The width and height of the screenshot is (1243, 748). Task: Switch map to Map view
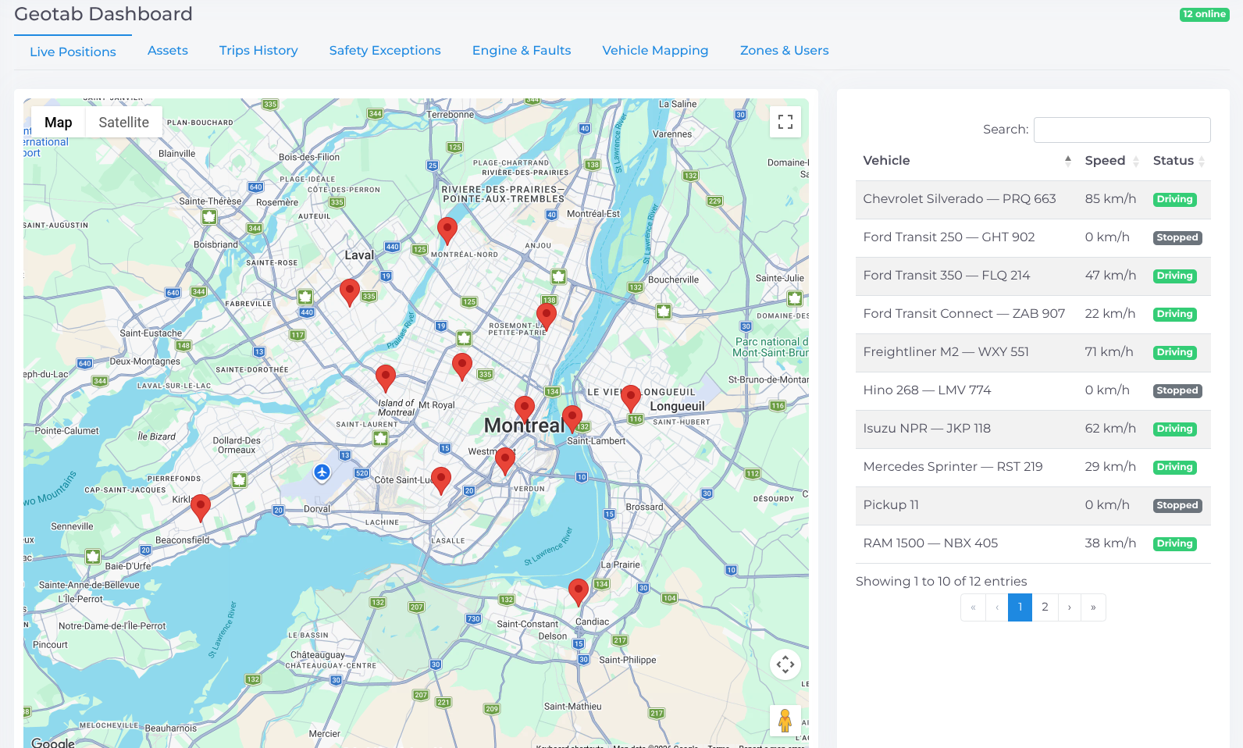[59, 122]
